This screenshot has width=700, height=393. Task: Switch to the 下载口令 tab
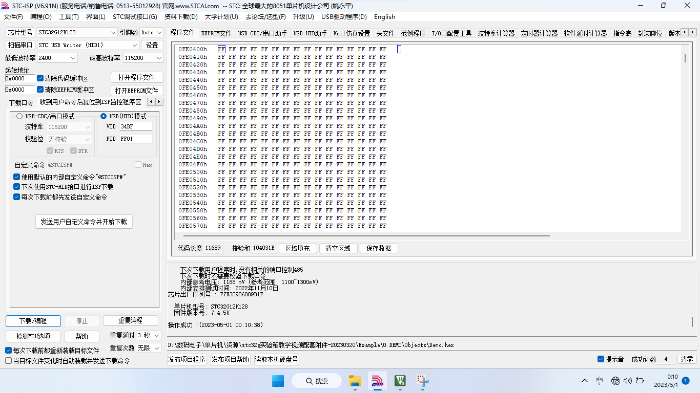pyautogui.click(x=21, y=102)
